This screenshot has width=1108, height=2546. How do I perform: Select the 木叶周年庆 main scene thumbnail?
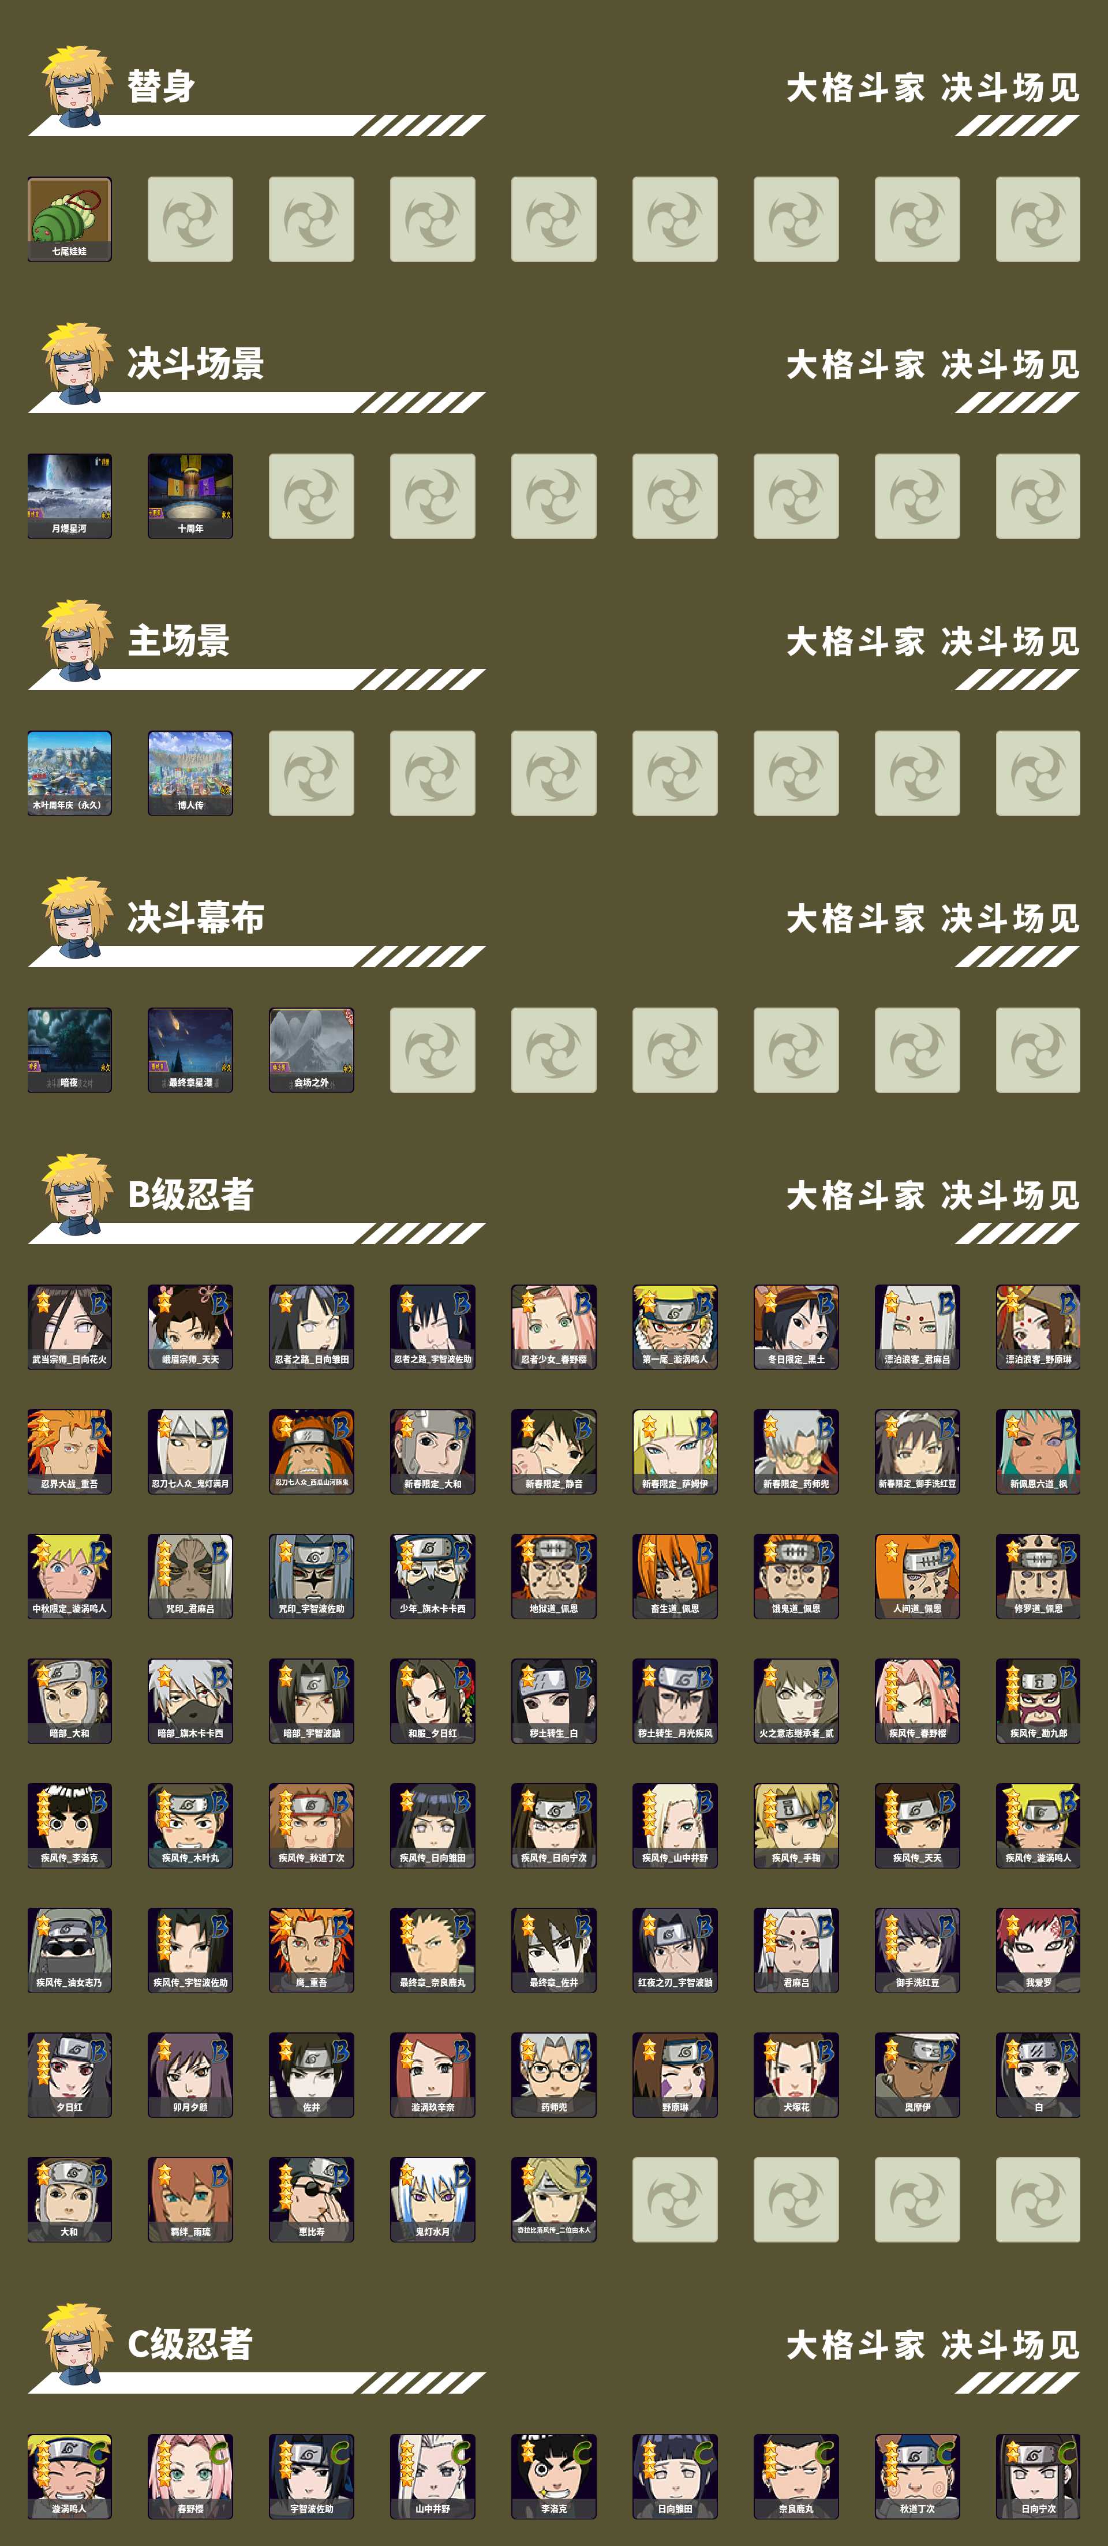(x=69, y=773)
